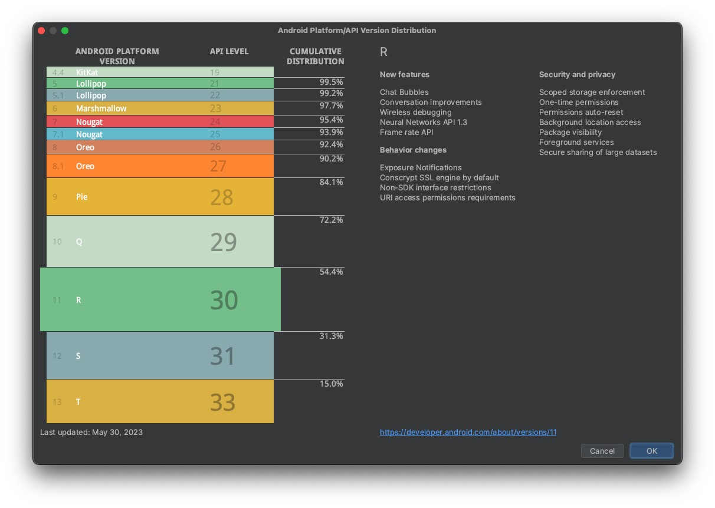Click the Conversation improvements text
715x508 pixels.
(431, 102)
